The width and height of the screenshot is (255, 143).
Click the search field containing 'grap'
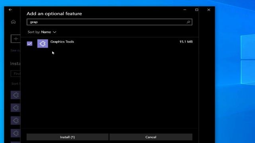point(110,22)
